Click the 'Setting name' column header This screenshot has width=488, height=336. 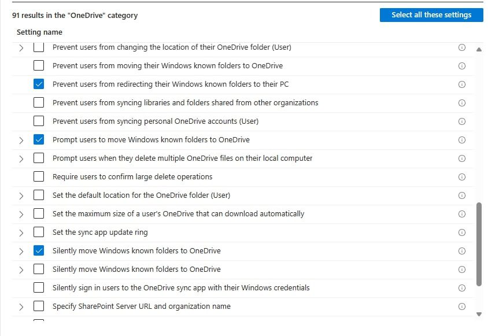pyautogui.click(x=39, y=32)
